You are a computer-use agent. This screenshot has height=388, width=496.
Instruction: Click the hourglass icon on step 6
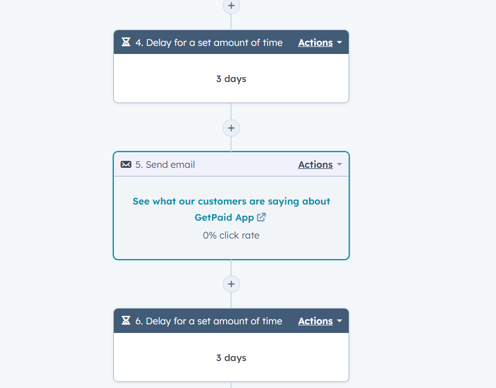click(125, 321)
